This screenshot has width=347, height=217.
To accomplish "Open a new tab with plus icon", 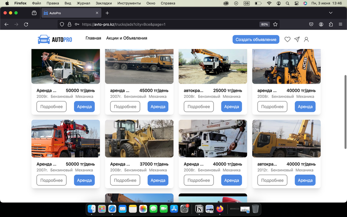I will pos(107,13).
